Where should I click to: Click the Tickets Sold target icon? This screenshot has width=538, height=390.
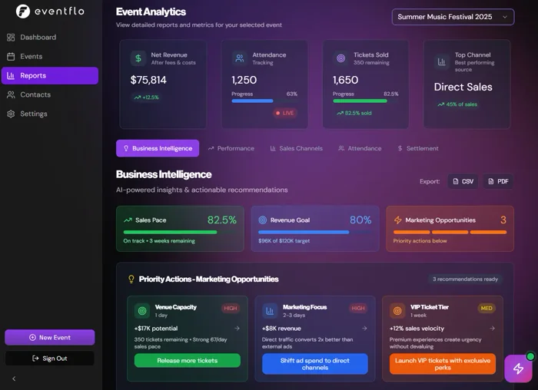[340, 58]
